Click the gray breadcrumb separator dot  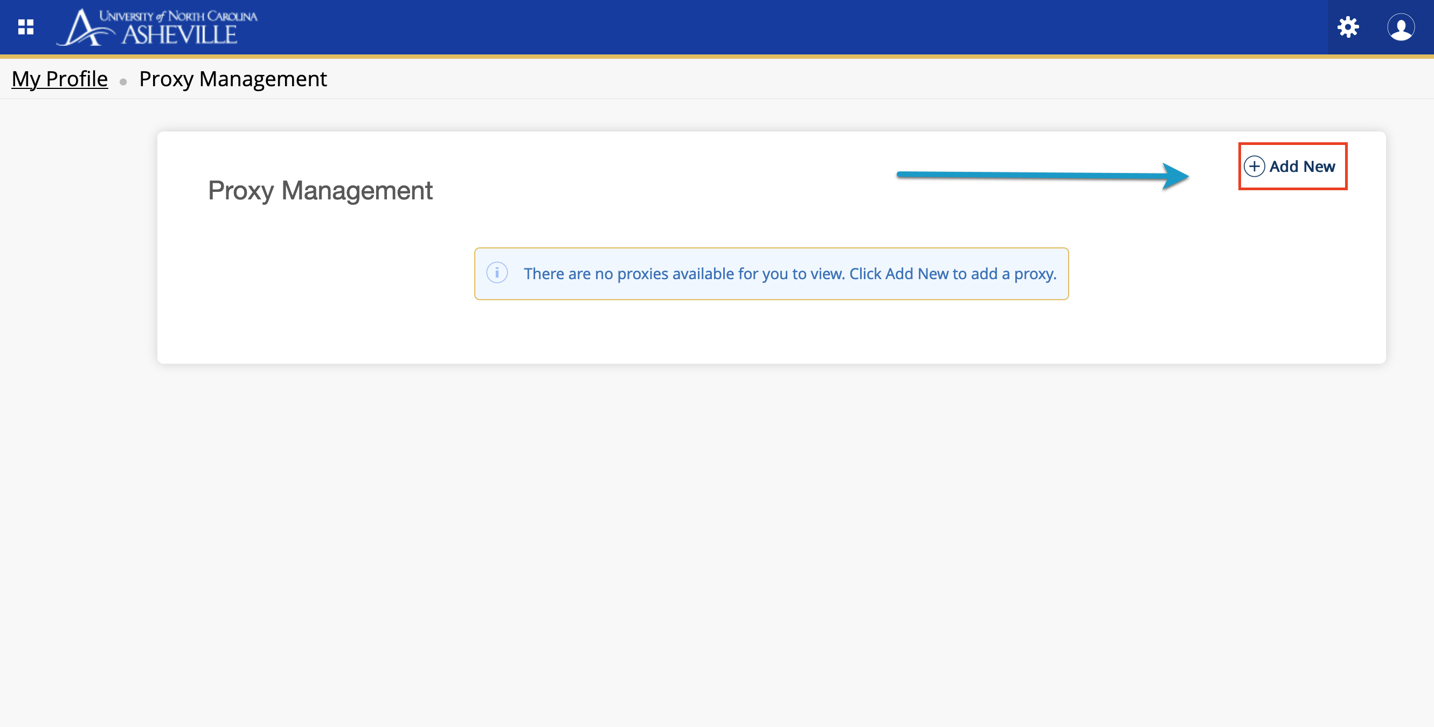point(123,82)
